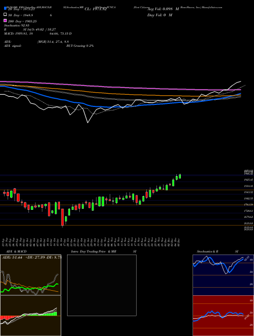Open the MACD histogram chart thumbnail
Screen dimensions: 254x336
click(30, 316)
